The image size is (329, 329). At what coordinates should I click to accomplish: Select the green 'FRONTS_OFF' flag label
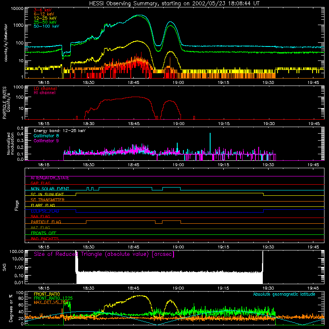tap(44, 233)
